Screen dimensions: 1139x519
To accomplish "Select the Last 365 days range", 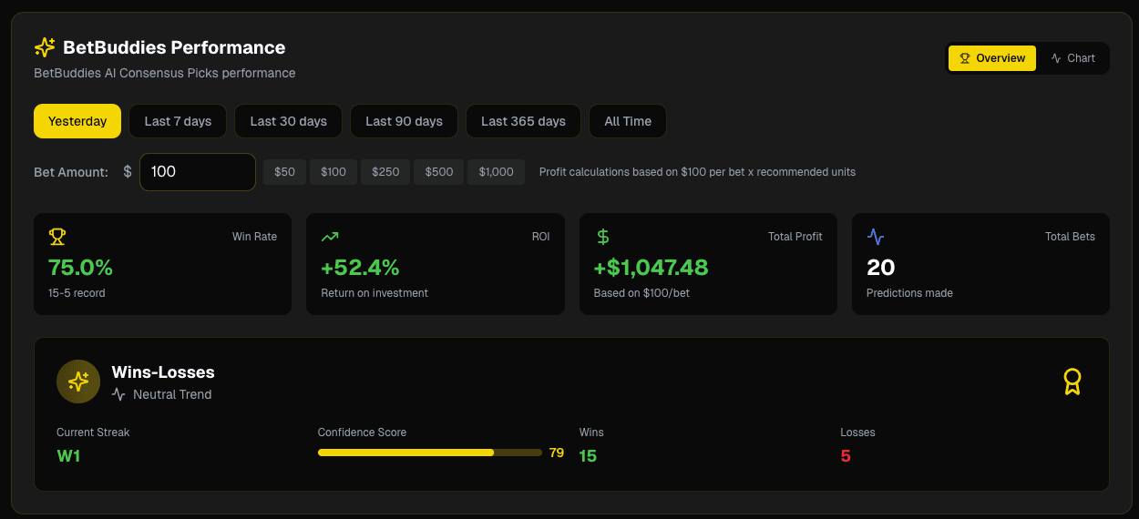I will (x=523, y=121).
